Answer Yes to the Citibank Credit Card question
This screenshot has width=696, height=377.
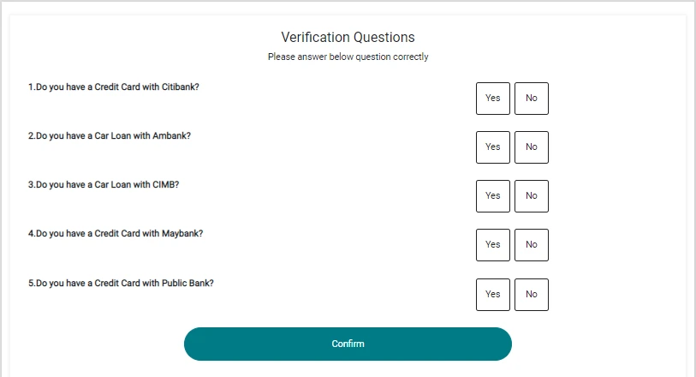pos(492,99)
